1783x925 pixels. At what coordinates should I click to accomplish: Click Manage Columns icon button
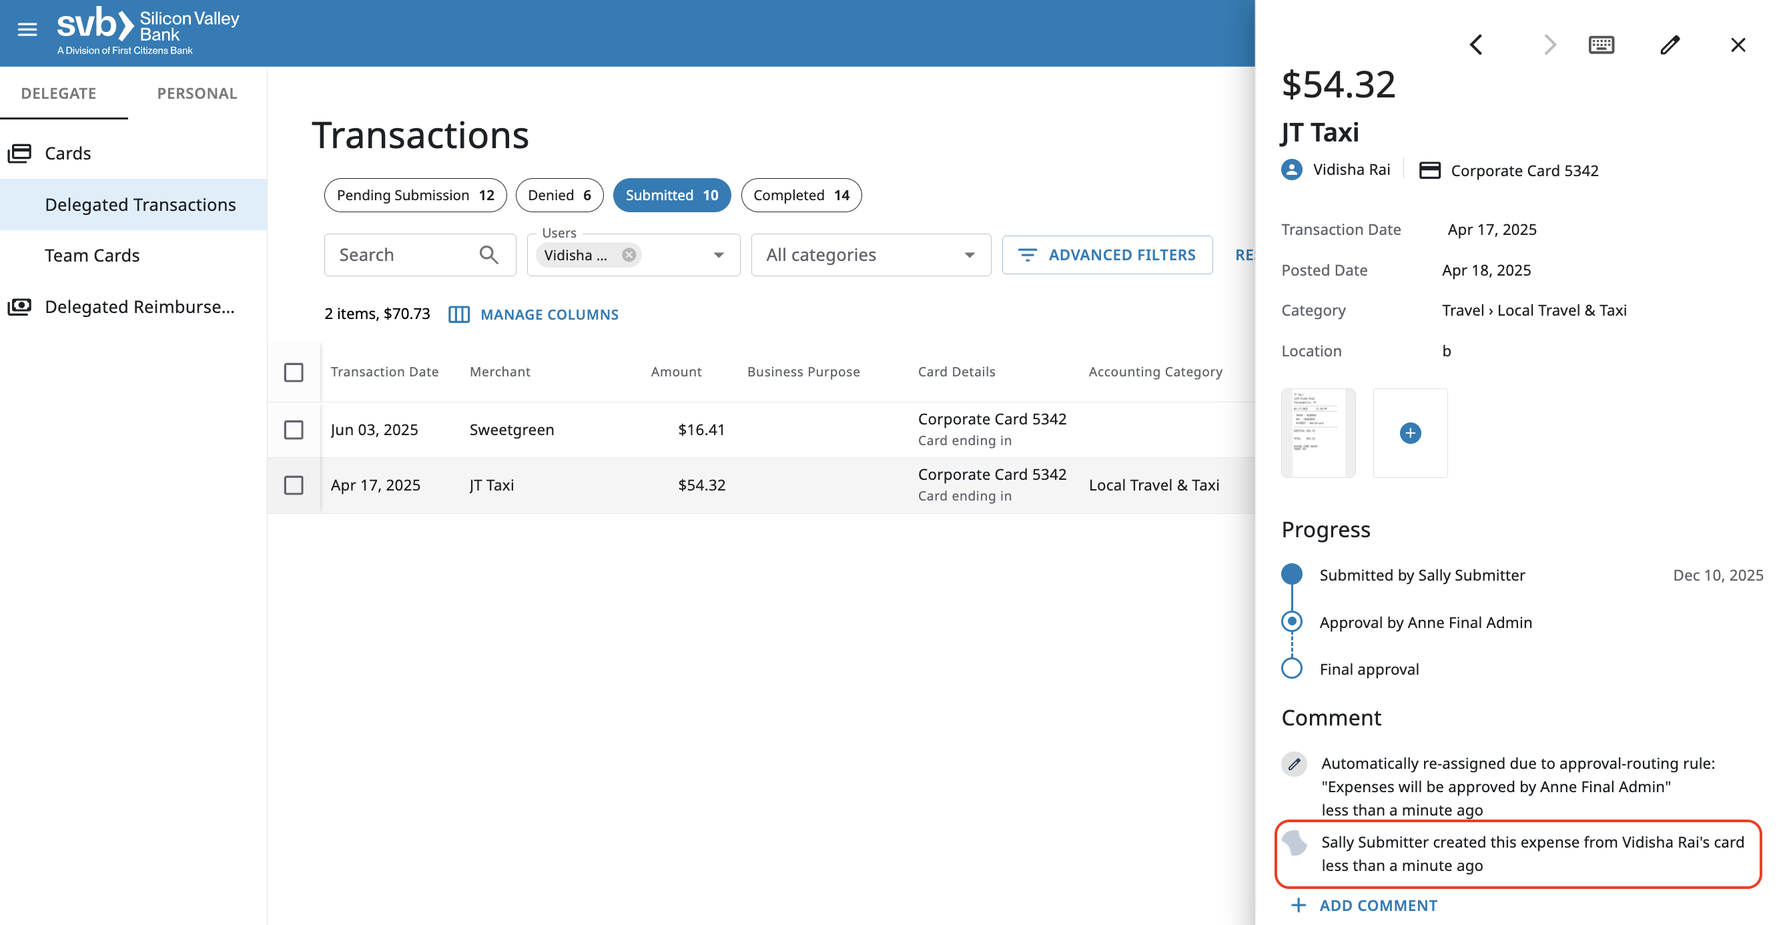[459, 314]
